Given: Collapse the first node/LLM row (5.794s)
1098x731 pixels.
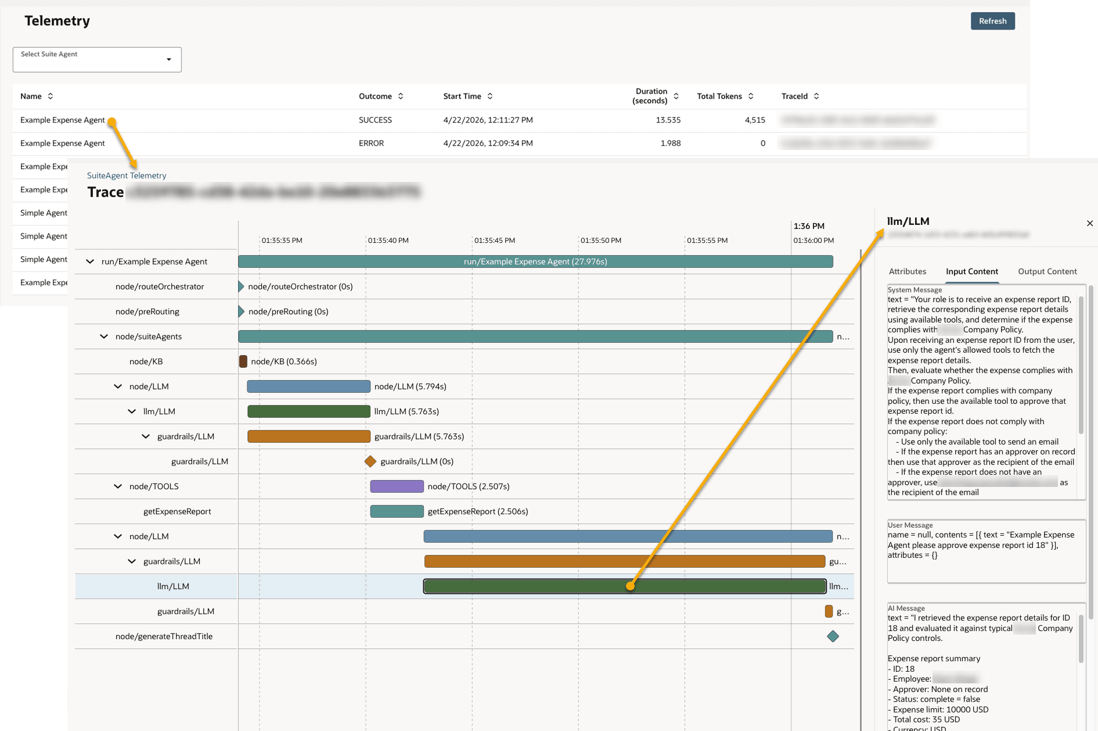Looking at the screenshot, I should point(118,386).
